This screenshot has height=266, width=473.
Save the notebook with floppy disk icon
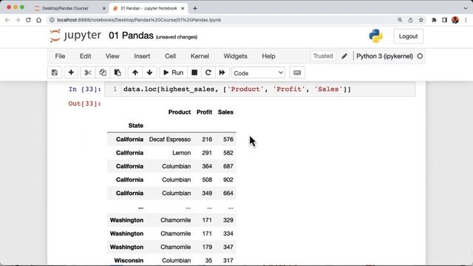point(55,72)
